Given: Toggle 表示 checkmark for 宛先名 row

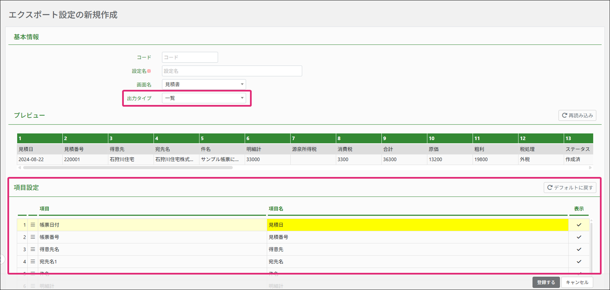Looking at the screenshot, I should [x=579, y=261].
